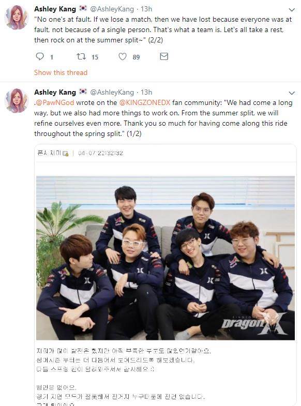Click the like count 89
Image resolution: width=301 pixels, height=406 pixels.
point(137,57)
